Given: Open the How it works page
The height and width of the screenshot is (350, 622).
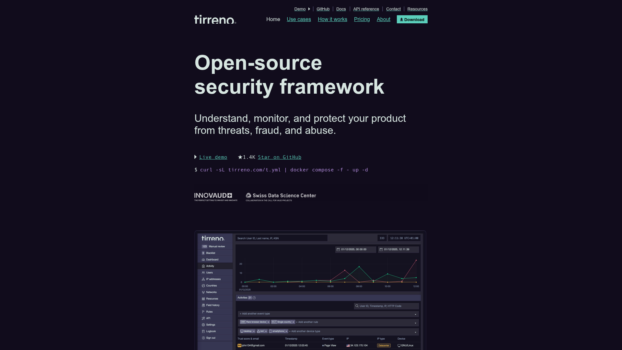Looking at the screenshot, I should click(332, 19).
